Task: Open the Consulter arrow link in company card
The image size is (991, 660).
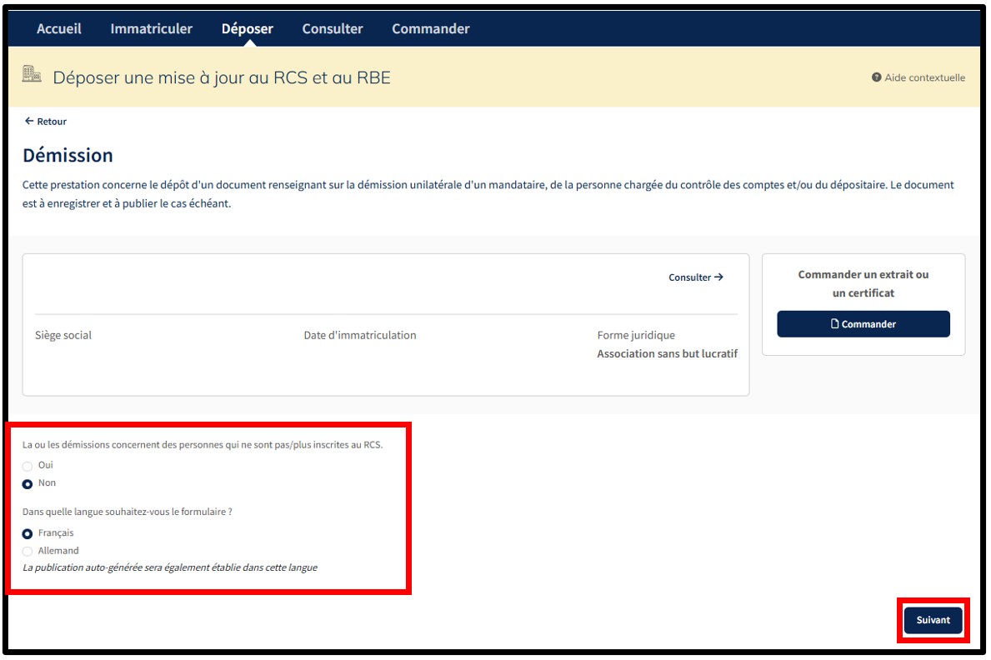Action: (695, 277)
